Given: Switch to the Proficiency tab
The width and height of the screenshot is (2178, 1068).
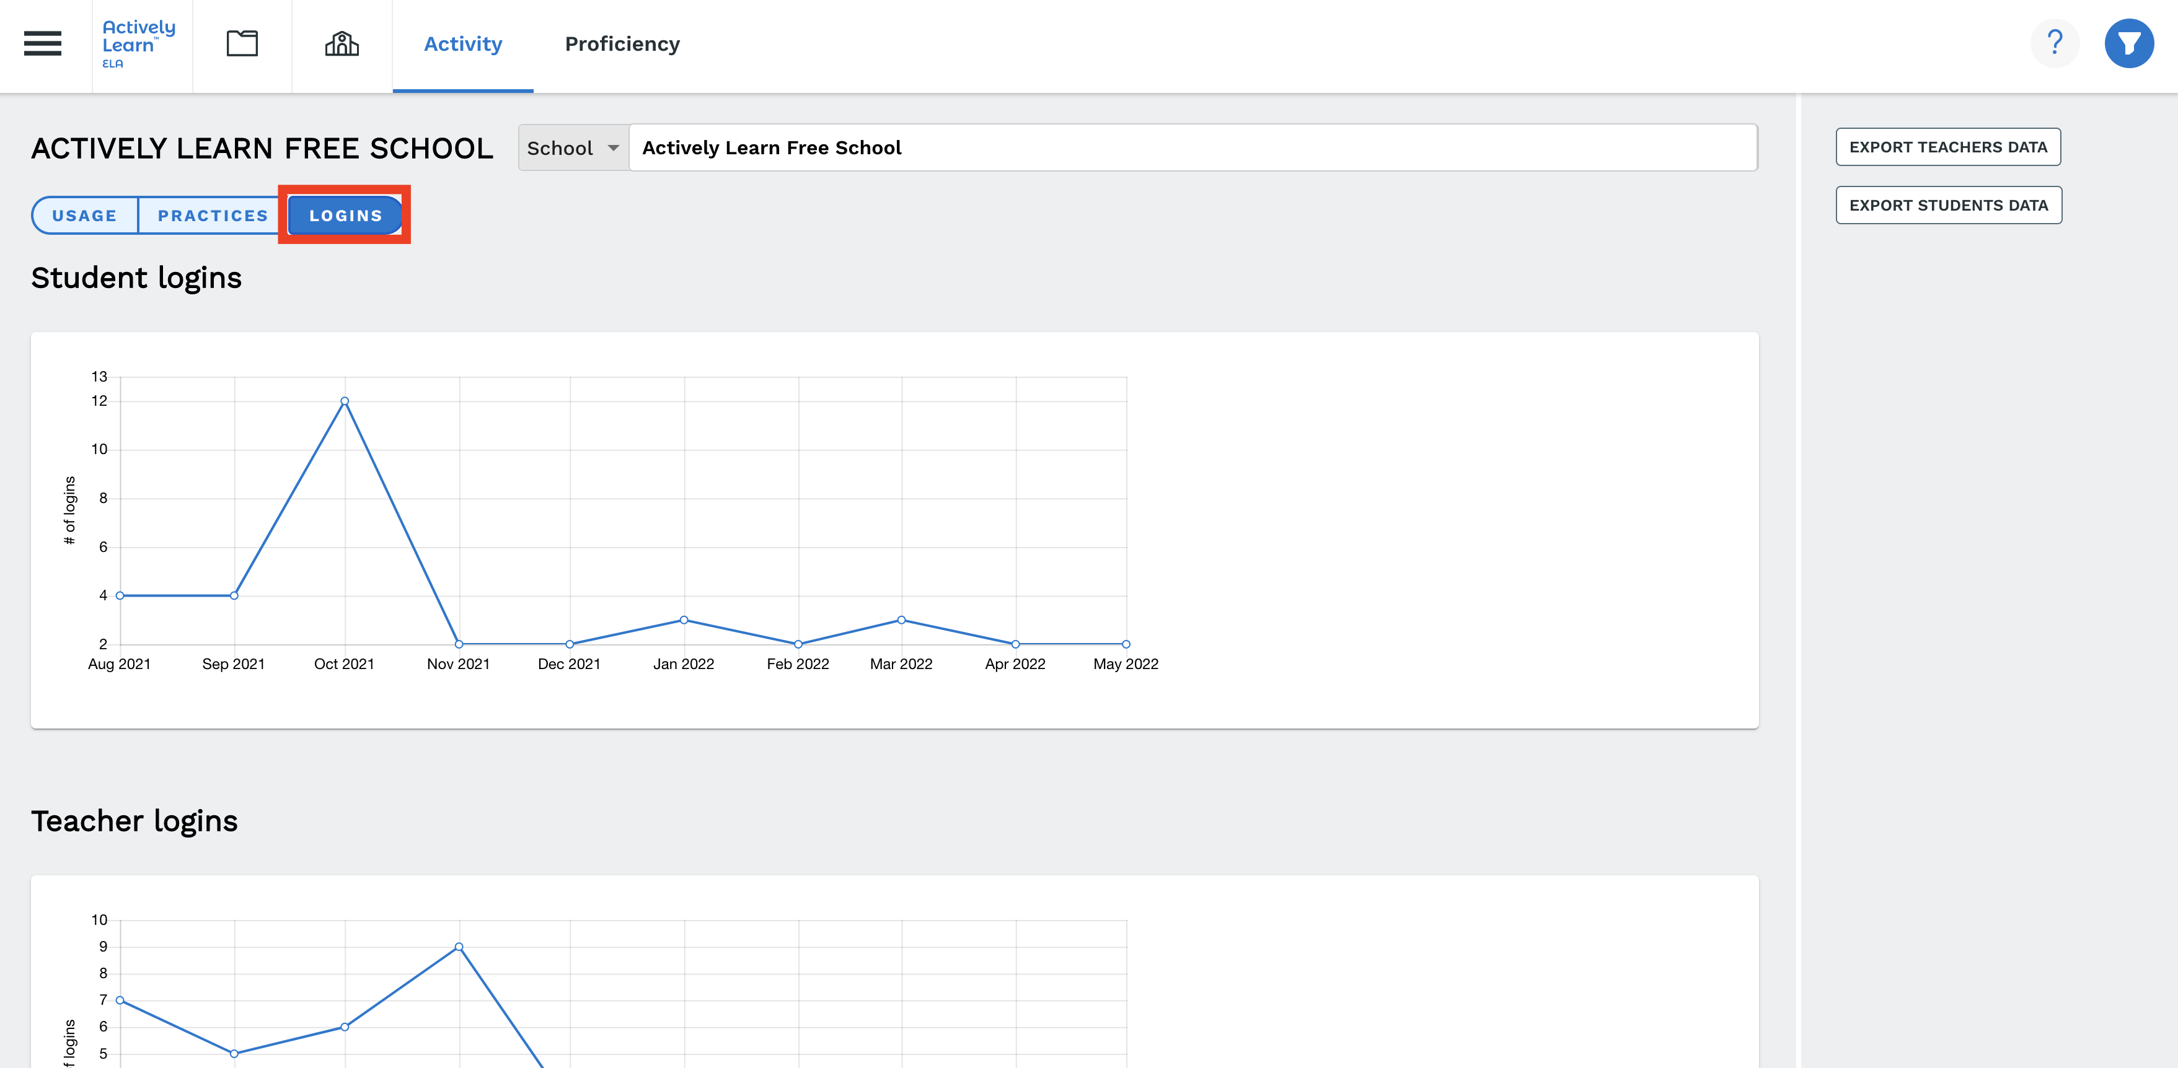Looking at the screenshot, I should (622, 44).
